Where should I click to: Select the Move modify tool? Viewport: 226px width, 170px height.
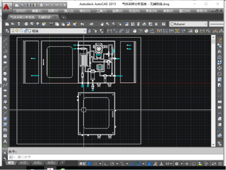[220, 68]
